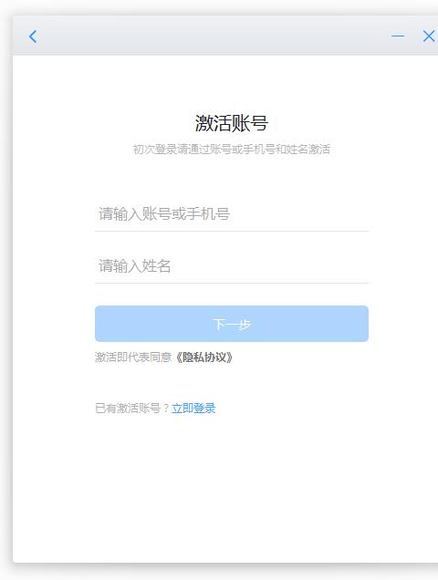Focus the 请输入姓名 name field
Viewport: 438px width, 580px height.
click(x=232, y=266)
